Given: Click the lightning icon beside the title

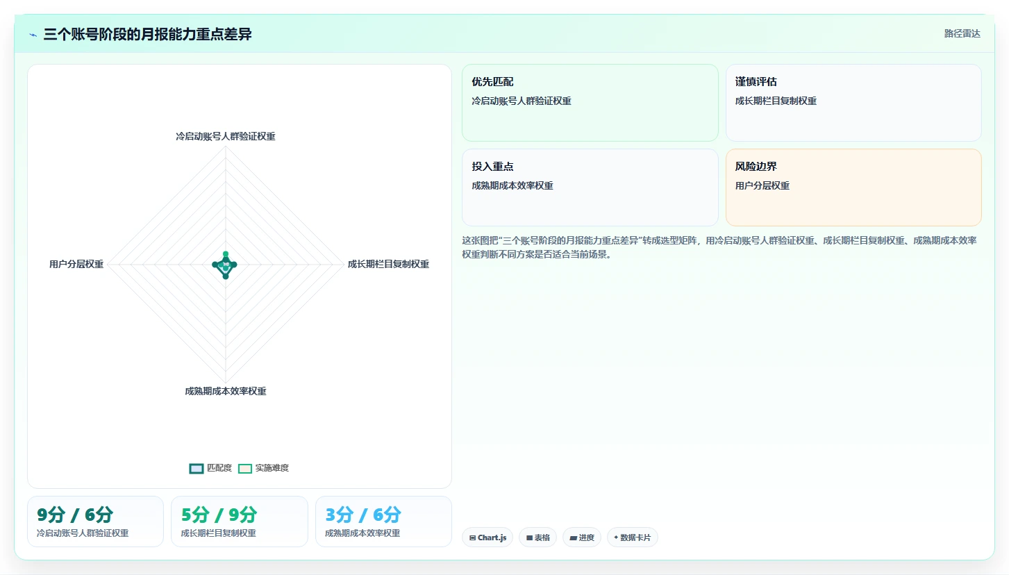Looking at the screenshot, I should point(33,35).
